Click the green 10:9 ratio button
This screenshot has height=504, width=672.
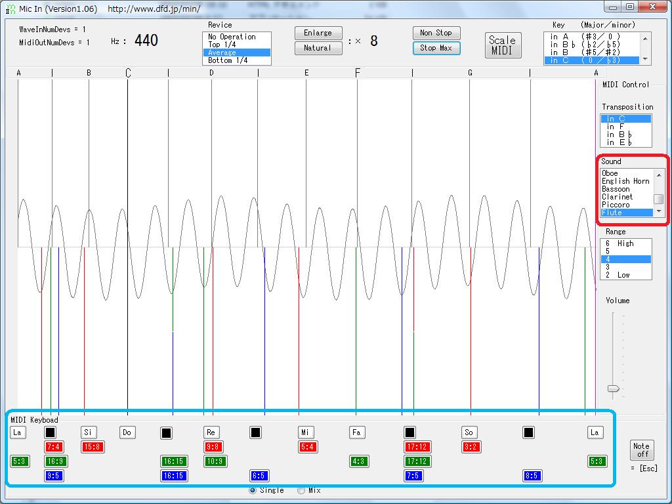[215, 461]
